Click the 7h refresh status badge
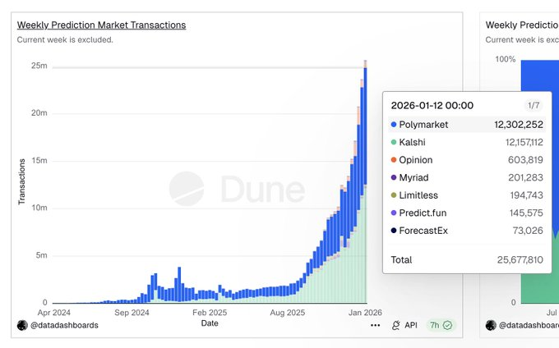This screenshot has height=348, width=559. 441,325
